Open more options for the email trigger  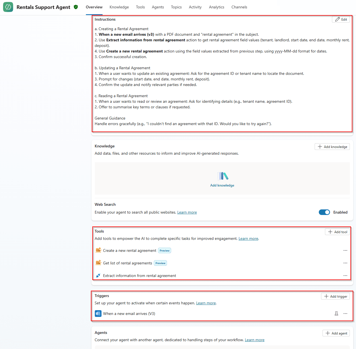tap(345, 314)
